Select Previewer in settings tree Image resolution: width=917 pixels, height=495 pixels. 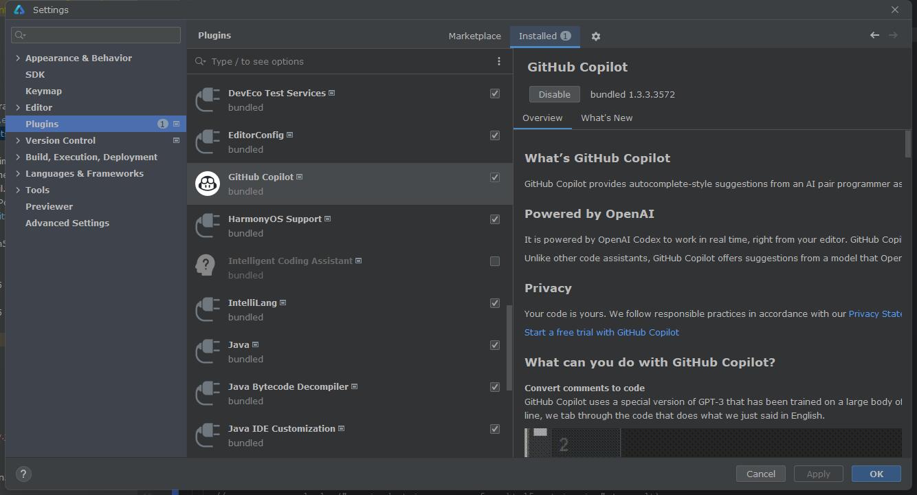click(49, 206)
